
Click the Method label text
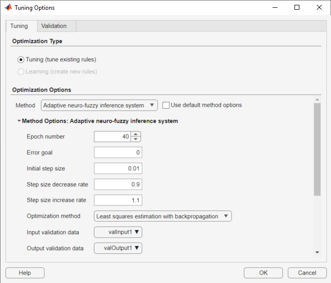tap(25, 105)
